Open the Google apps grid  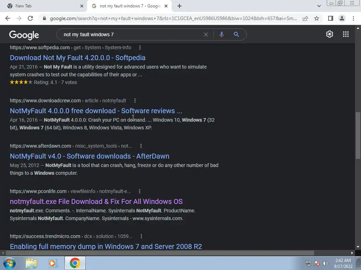pos(346,34)
